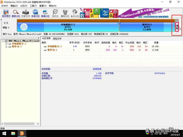The image size is (183, 137).
Task: Click the 卷标 column header
Action: [x=44, y=43]
